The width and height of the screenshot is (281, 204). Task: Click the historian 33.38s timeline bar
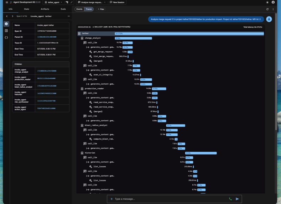click(201, 153)
